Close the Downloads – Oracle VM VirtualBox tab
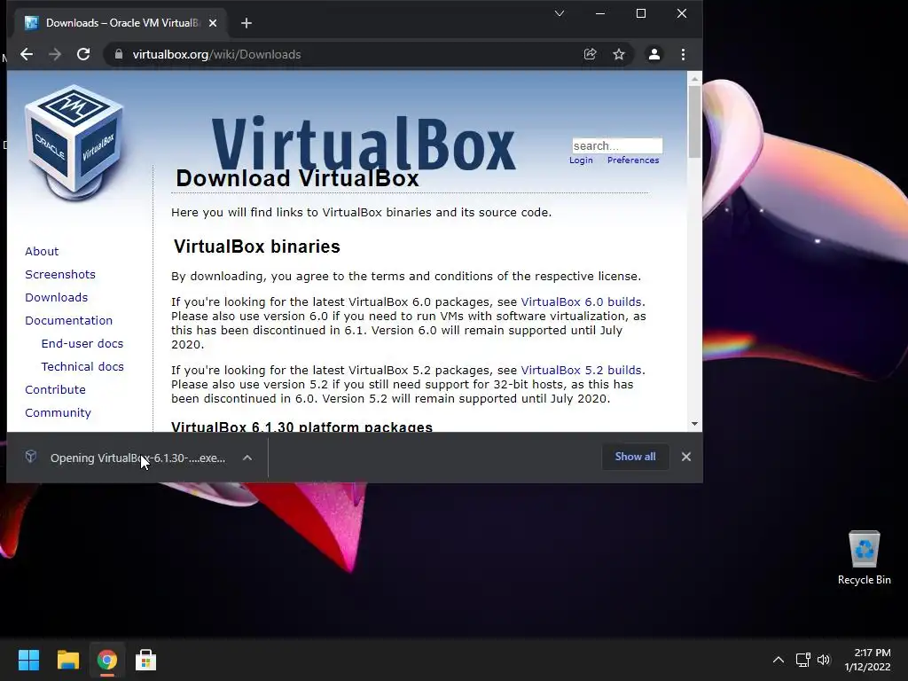Viewport: 908px width, 681px height. 213,23
